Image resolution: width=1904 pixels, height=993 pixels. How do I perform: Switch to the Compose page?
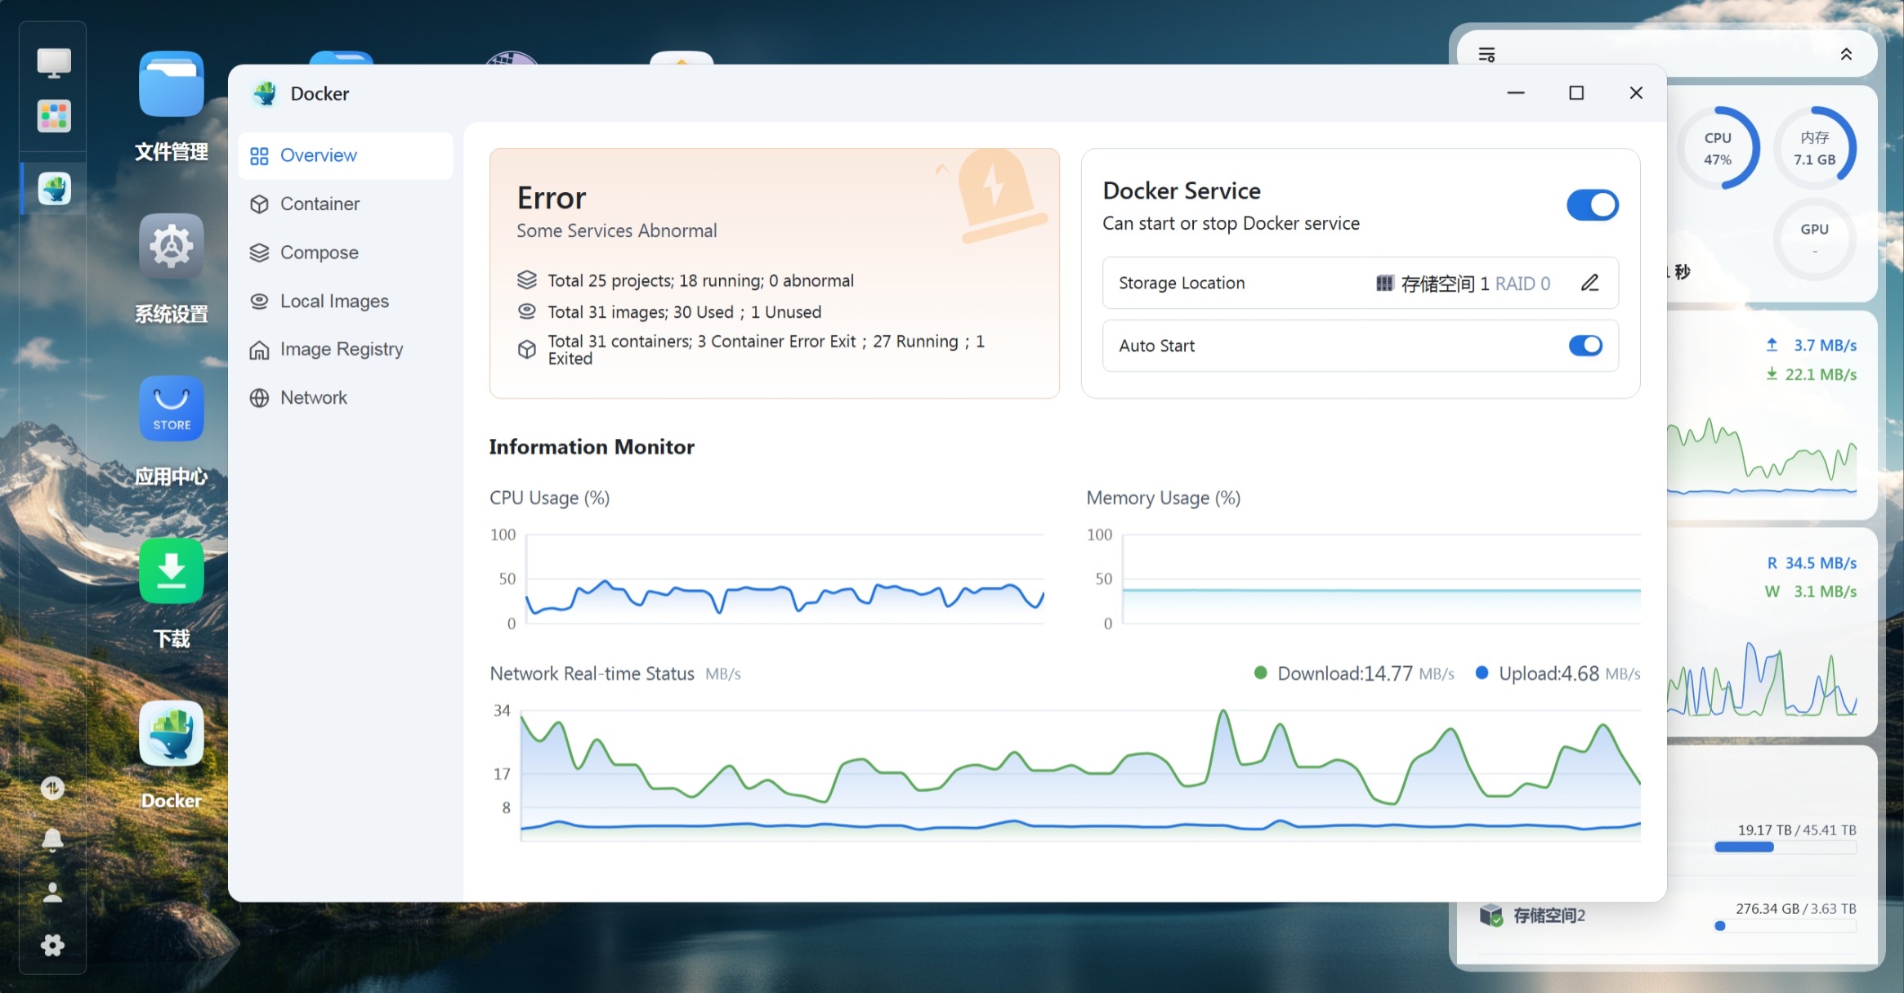tap(319, 253)
